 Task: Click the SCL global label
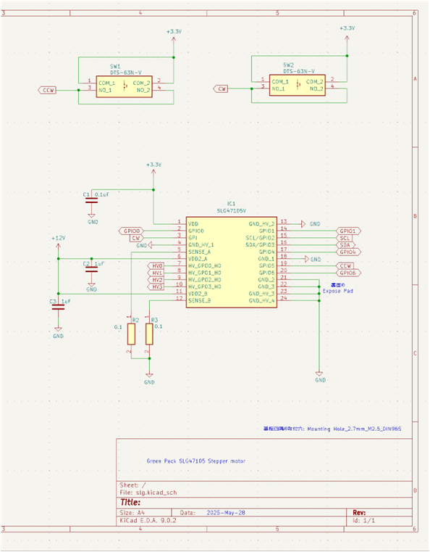click(x=345, y=239)
